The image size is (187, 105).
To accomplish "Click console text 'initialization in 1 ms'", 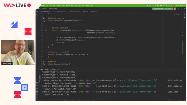I will tap(56, 95).
